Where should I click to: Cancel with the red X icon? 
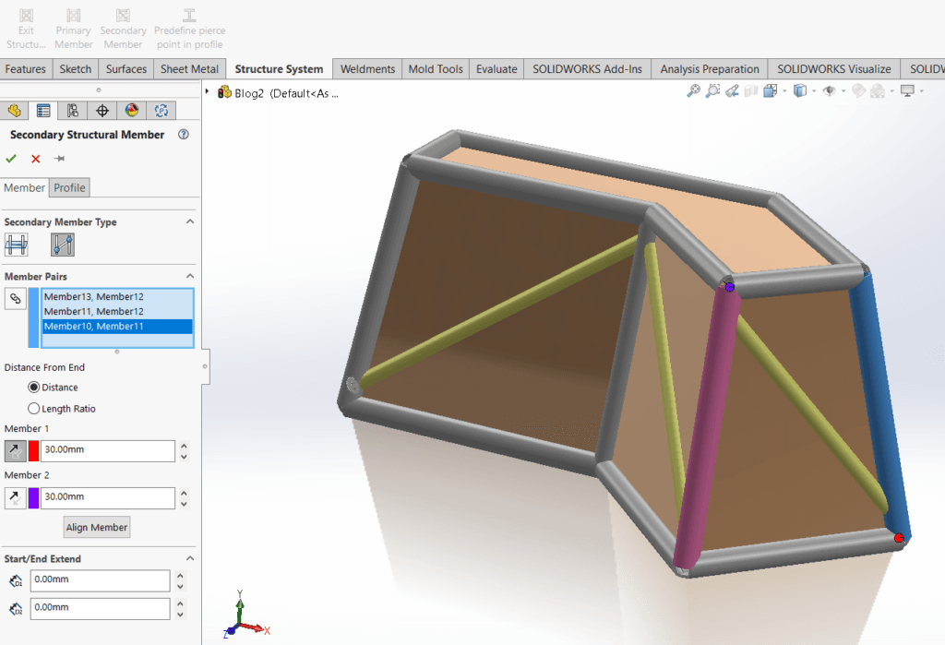[36, 159]
